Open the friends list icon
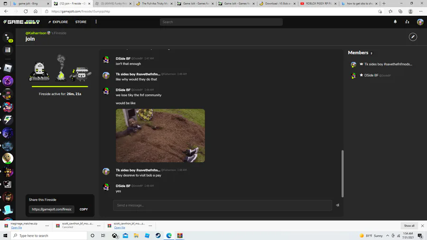Viewport: 427px width, 240px height. 407,22
